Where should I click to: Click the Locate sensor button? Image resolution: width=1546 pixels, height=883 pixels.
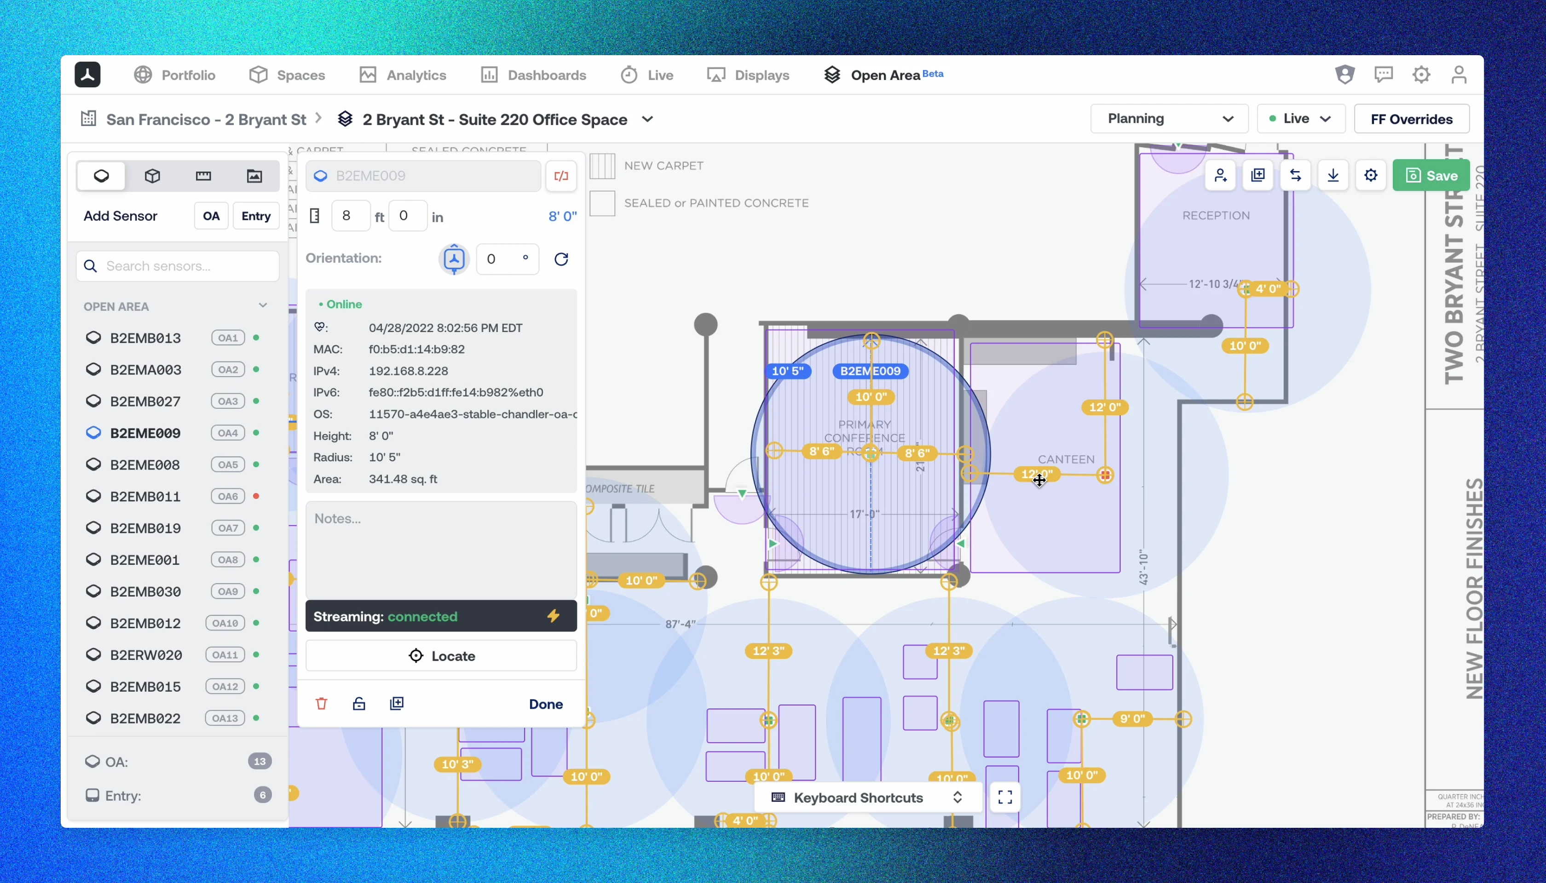pos(441,655)
